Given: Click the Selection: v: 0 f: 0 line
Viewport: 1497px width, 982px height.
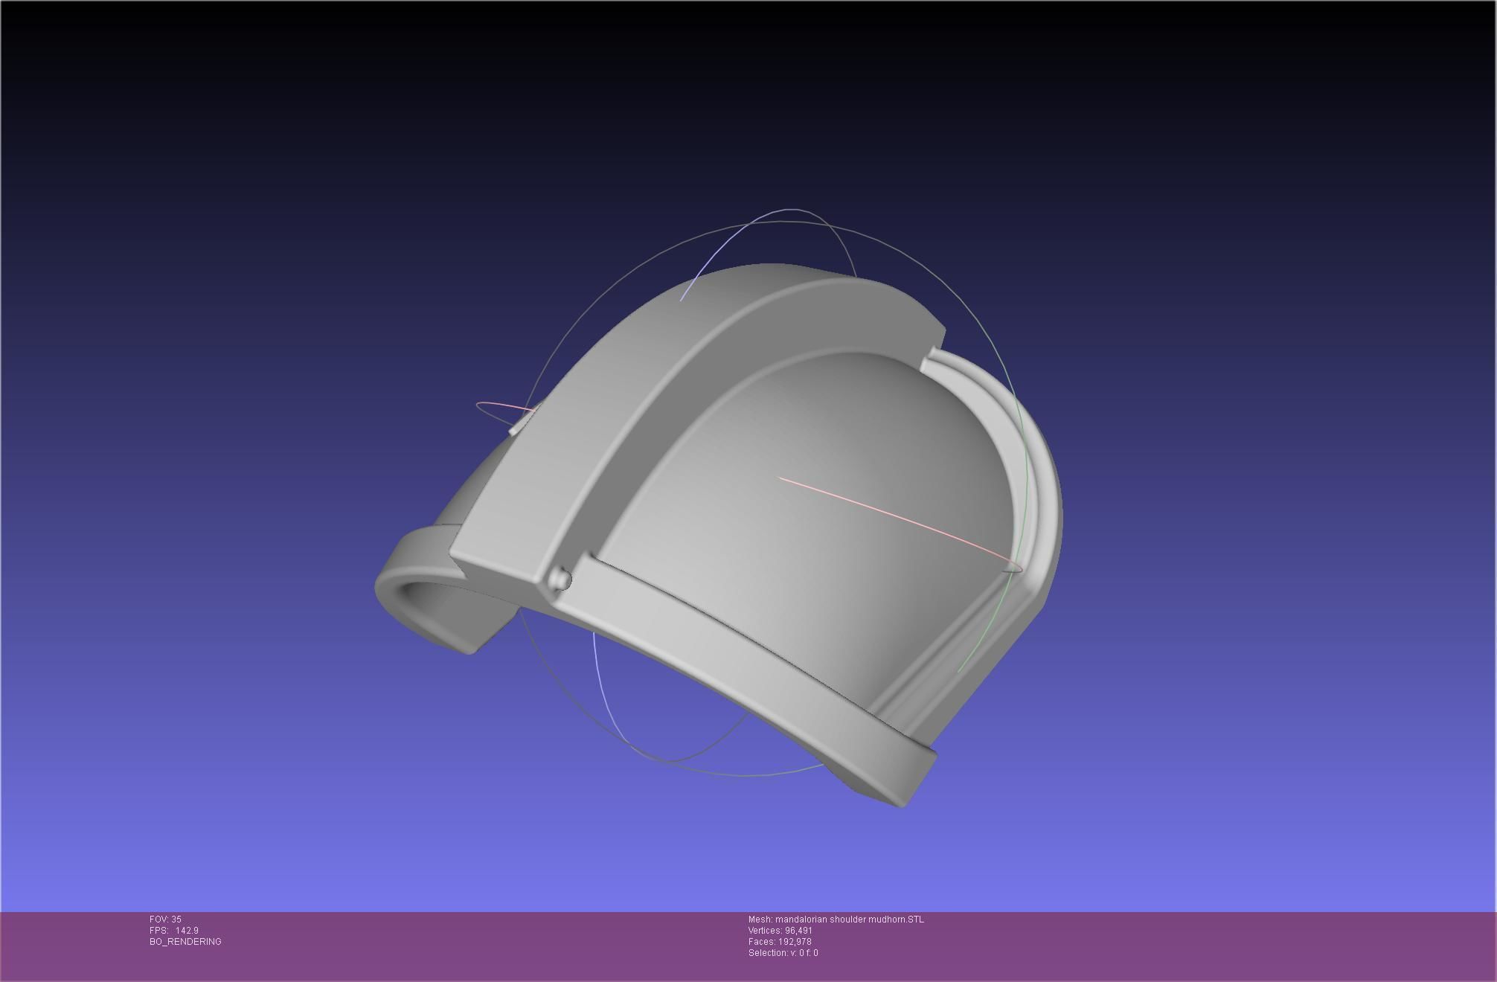Looking at the screenshot, I should [783, 953].
